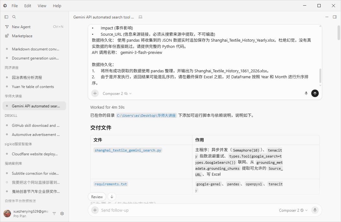
Task: Open Subtitle correction for vide... chat
Action: coord(34,173)
